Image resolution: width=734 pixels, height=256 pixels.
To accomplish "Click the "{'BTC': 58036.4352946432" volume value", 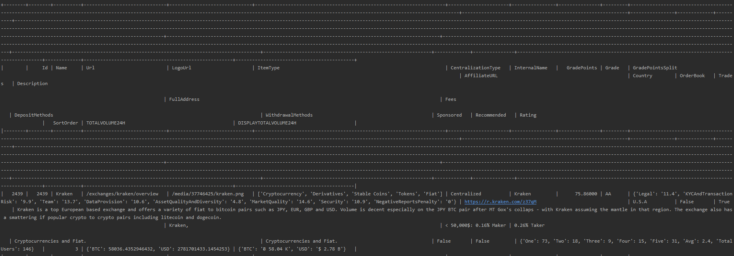I will coord(121,249).
